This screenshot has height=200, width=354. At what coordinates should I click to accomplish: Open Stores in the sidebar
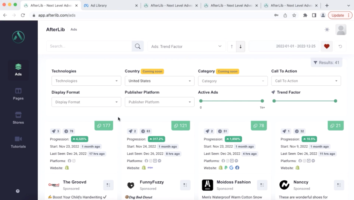tap(18, 117)
